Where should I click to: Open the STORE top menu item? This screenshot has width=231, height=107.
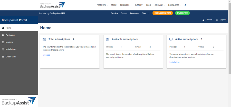pos(114,5)
